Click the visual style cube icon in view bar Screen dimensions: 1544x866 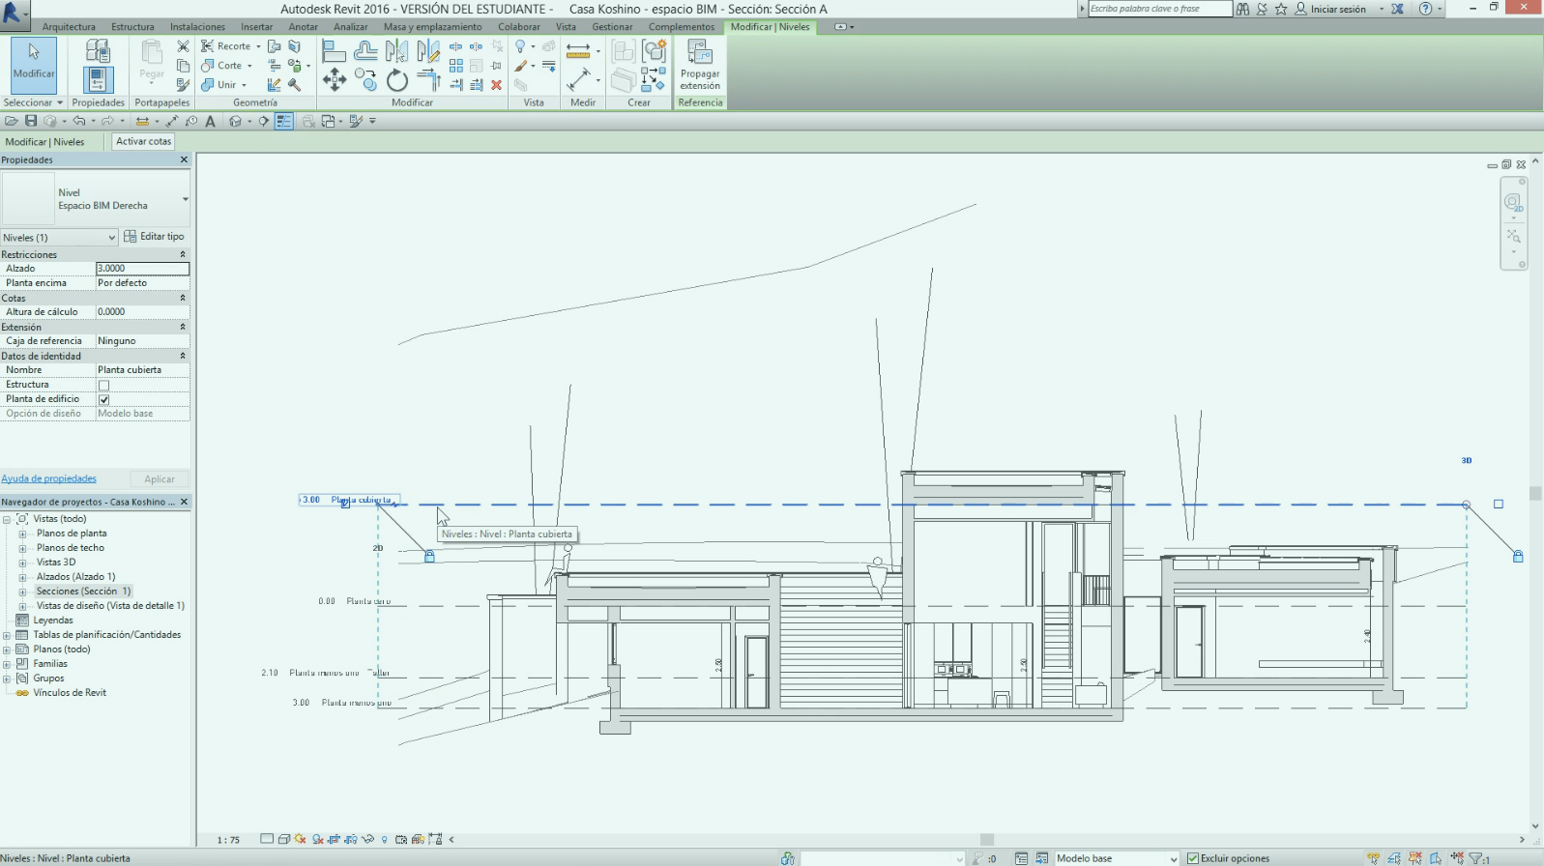283,839
